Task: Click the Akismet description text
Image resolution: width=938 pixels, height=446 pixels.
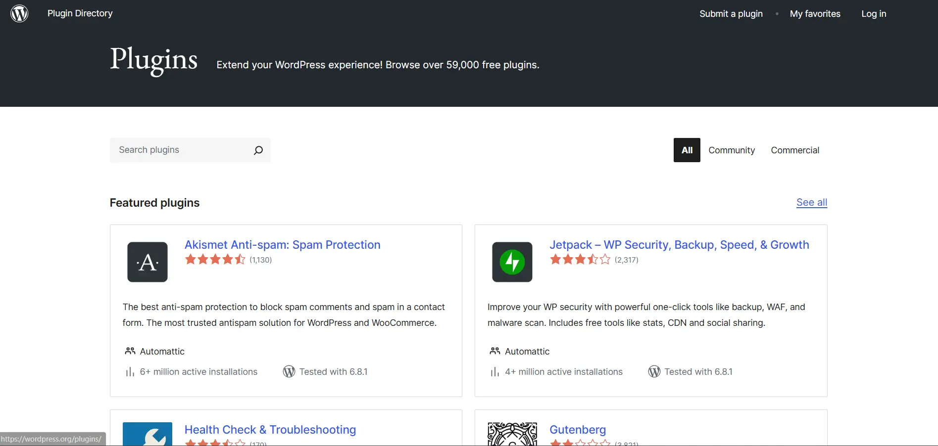Action: 284,315
